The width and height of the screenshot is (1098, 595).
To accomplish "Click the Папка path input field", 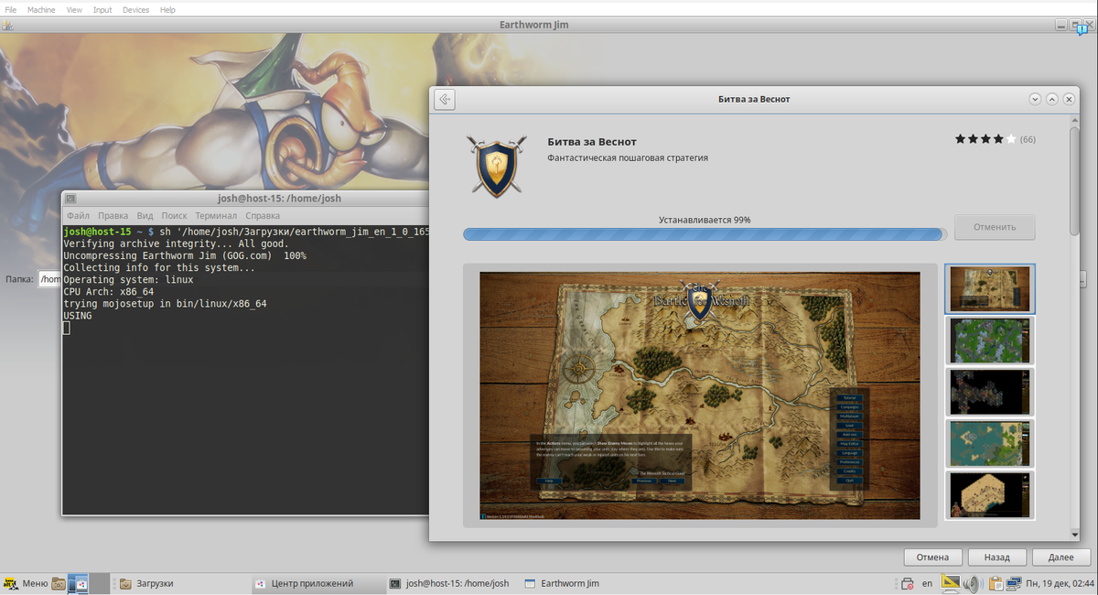I will pos(49,279).
